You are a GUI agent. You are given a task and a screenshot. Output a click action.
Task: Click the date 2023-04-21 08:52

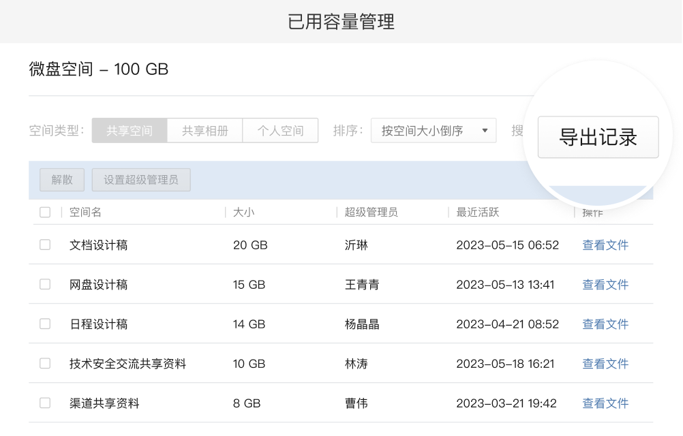point(507,324)
